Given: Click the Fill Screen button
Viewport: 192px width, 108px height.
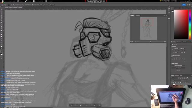Looking at the screenshot, I should (x=52, y=5).
